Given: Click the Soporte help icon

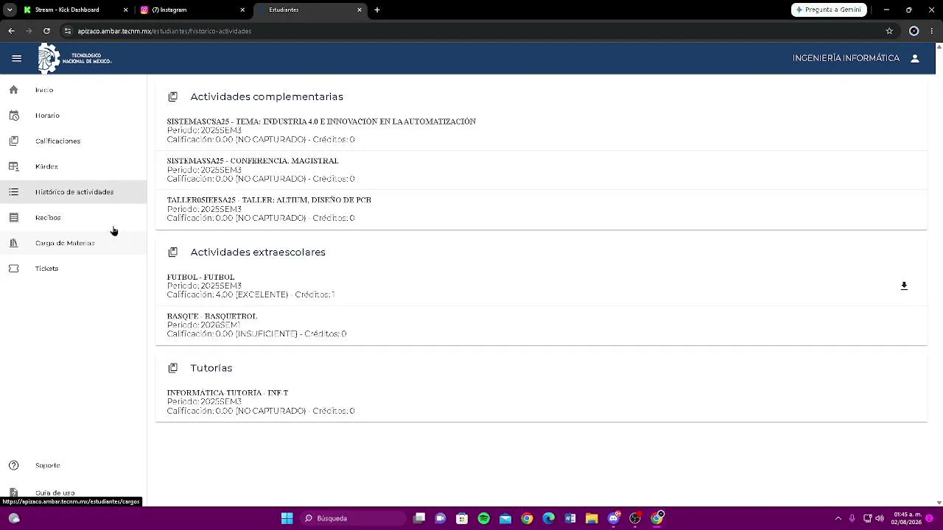Looking at the screenshot, I should [13, 465].
